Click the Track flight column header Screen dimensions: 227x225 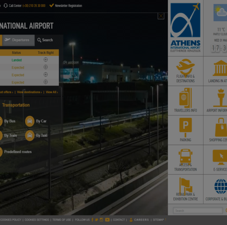pyautogui.click(x=46, y=52)
